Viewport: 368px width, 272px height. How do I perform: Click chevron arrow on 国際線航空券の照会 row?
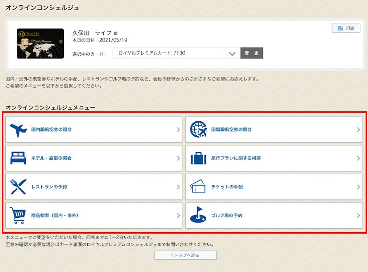coord(358,130)
